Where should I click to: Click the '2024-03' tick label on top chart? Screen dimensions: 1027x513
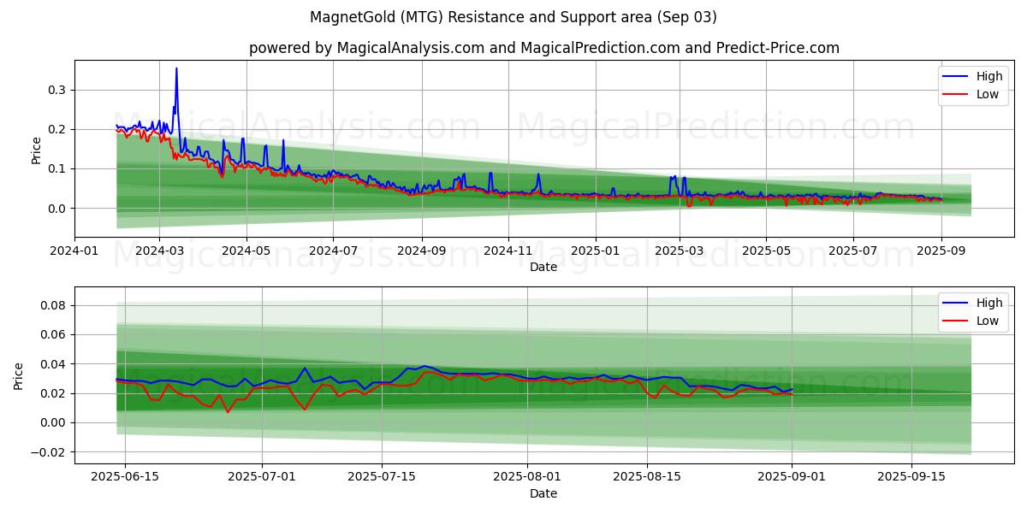(x=160, y=251)
